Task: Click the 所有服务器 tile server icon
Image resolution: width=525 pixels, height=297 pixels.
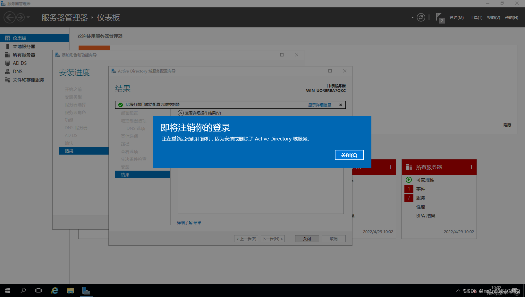Action: click(409, 167)
